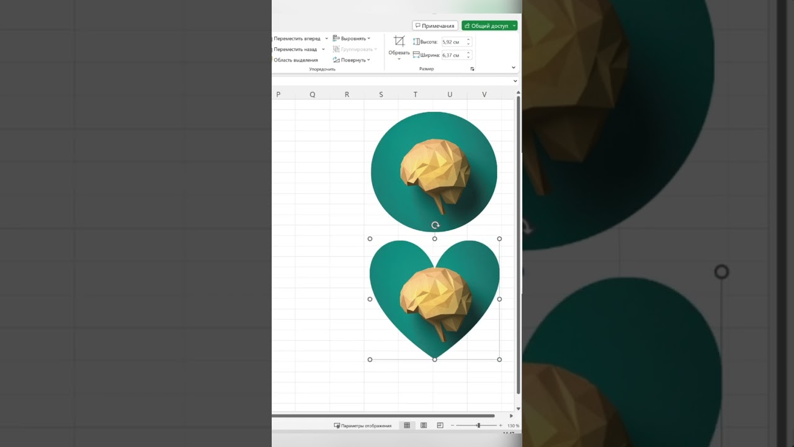The image size is (794, 447).
Task: Decrease Ширина value with down arrow
Action: [468, 58]
